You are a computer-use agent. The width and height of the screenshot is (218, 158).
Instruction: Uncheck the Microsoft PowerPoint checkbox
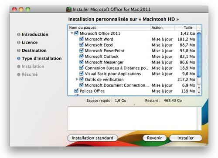coord(82,50)
